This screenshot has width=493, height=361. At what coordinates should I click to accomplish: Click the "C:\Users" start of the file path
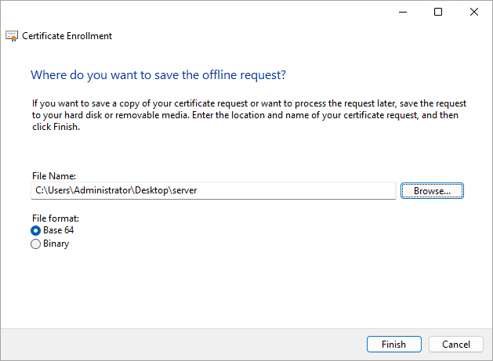(x=51, y=190)
